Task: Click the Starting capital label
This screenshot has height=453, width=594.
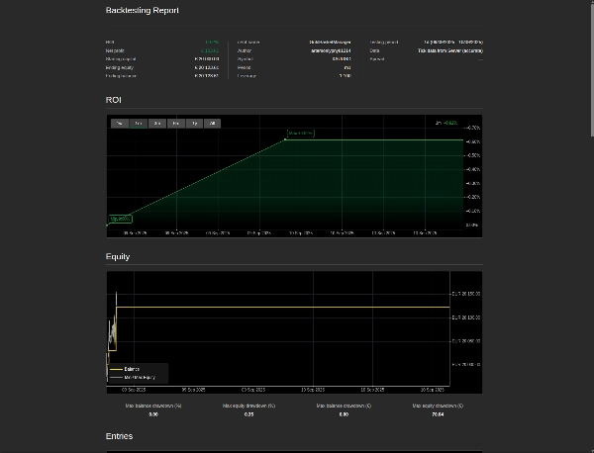Action: 121,59
